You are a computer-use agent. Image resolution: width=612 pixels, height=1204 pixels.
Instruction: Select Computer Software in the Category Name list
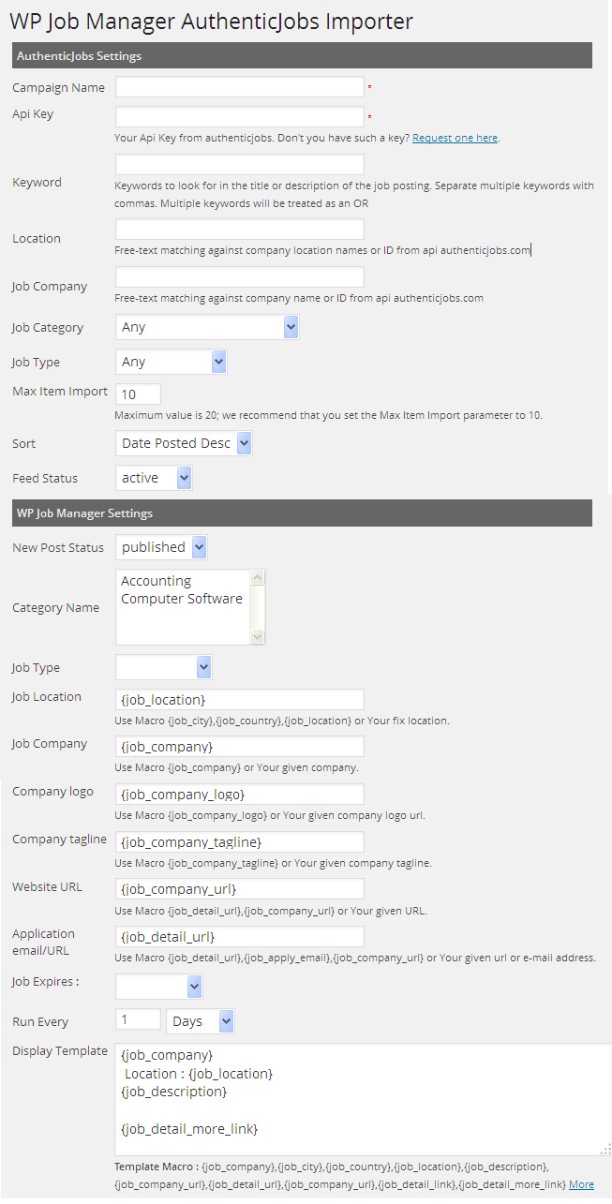point(181,599)
